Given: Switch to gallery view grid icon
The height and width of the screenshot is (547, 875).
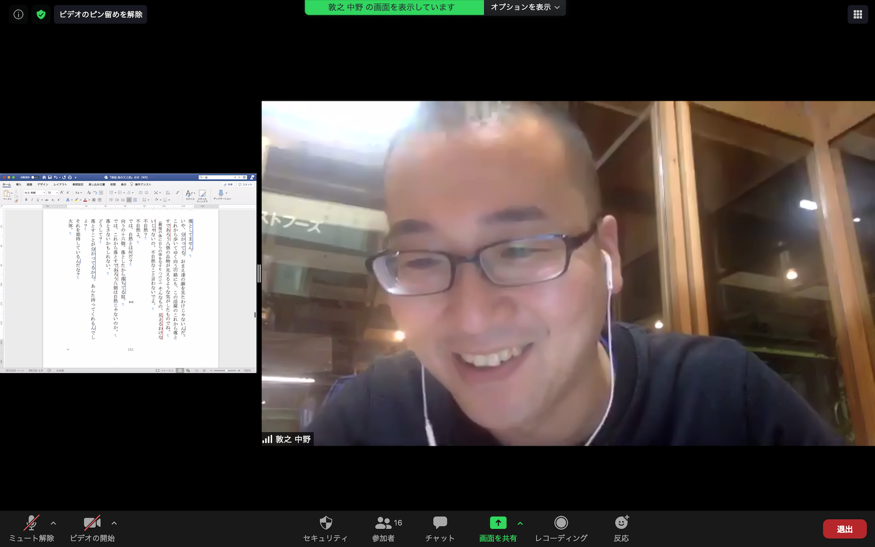Looking at the screenshot, I should pos(858,14).
